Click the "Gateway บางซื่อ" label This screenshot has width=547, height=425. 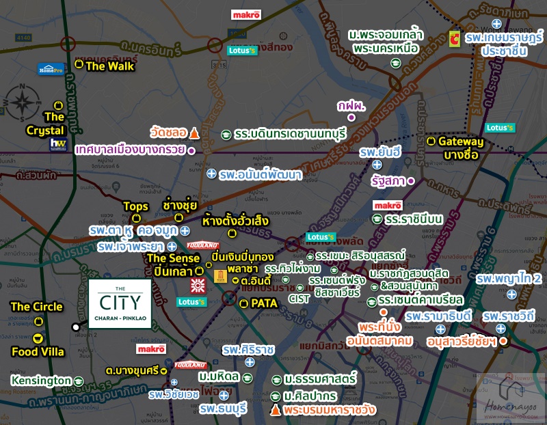[x=461, y=148]
